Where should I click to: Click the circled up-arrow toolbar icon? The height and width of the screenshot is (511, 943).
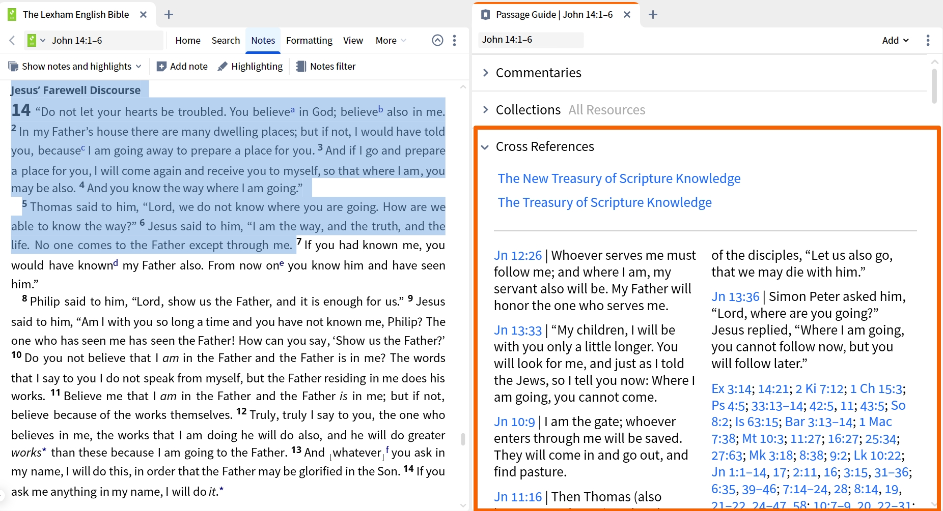point(437,40)
